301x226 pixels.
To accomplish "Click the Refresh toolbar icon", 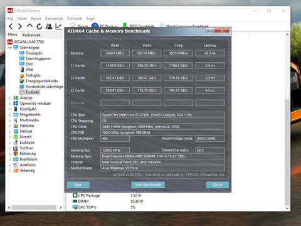I will (x=40, y=26).
